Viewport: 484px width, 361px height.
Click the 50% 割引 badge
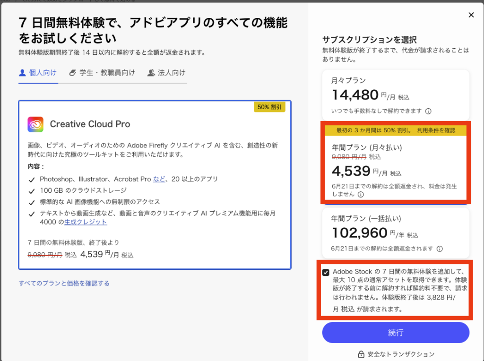point(269,107)
